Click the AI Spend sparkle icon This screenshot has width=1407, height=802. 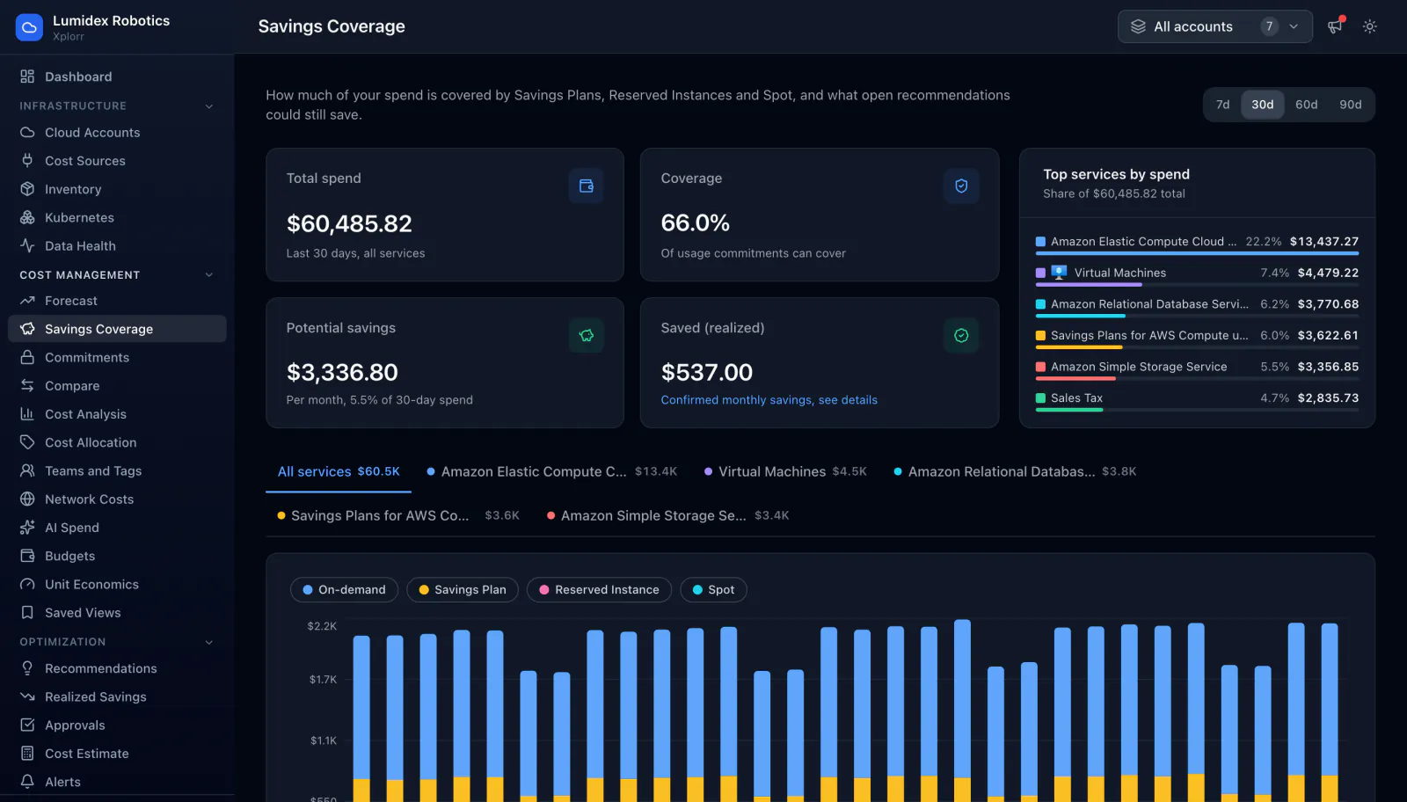point(27,528)
